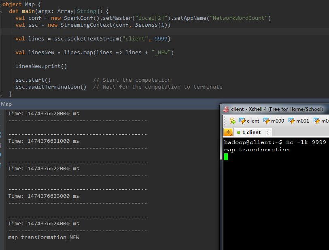Close the "1 client" terminal tab
Screen dimensions: 329x250
(x=267, y=132)
